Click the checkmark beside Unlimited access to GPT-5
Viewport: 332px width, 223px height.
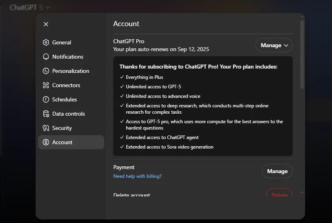[x=122, y=87]
